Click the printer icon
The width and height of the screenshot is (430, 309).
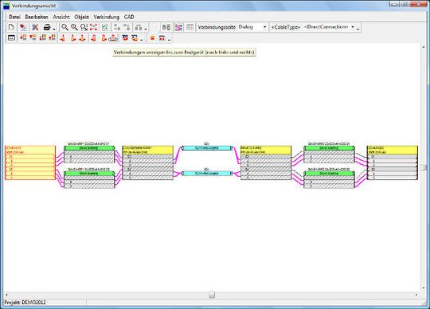click(x=47, y=27)
